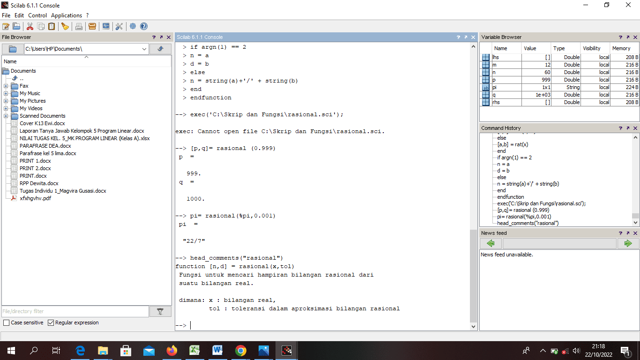The image size is (640, 360).
Task: Close the News feed panel
Action: [635, 233]
